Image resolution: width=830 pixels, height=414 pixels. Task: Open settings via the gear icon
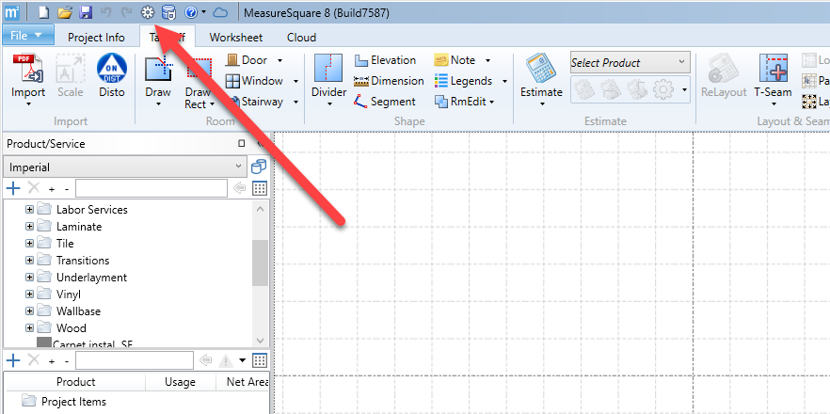tap(148, 12)
